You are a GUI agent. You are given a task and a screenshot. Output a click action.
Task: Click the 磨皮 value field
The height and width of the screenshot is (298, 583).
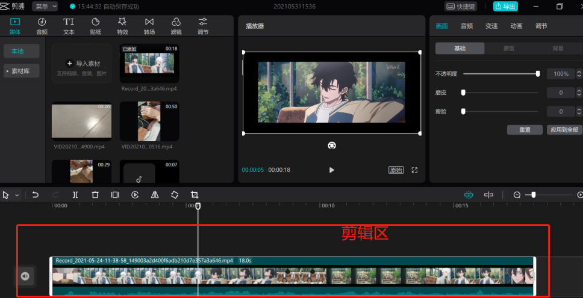pos(561,93)
